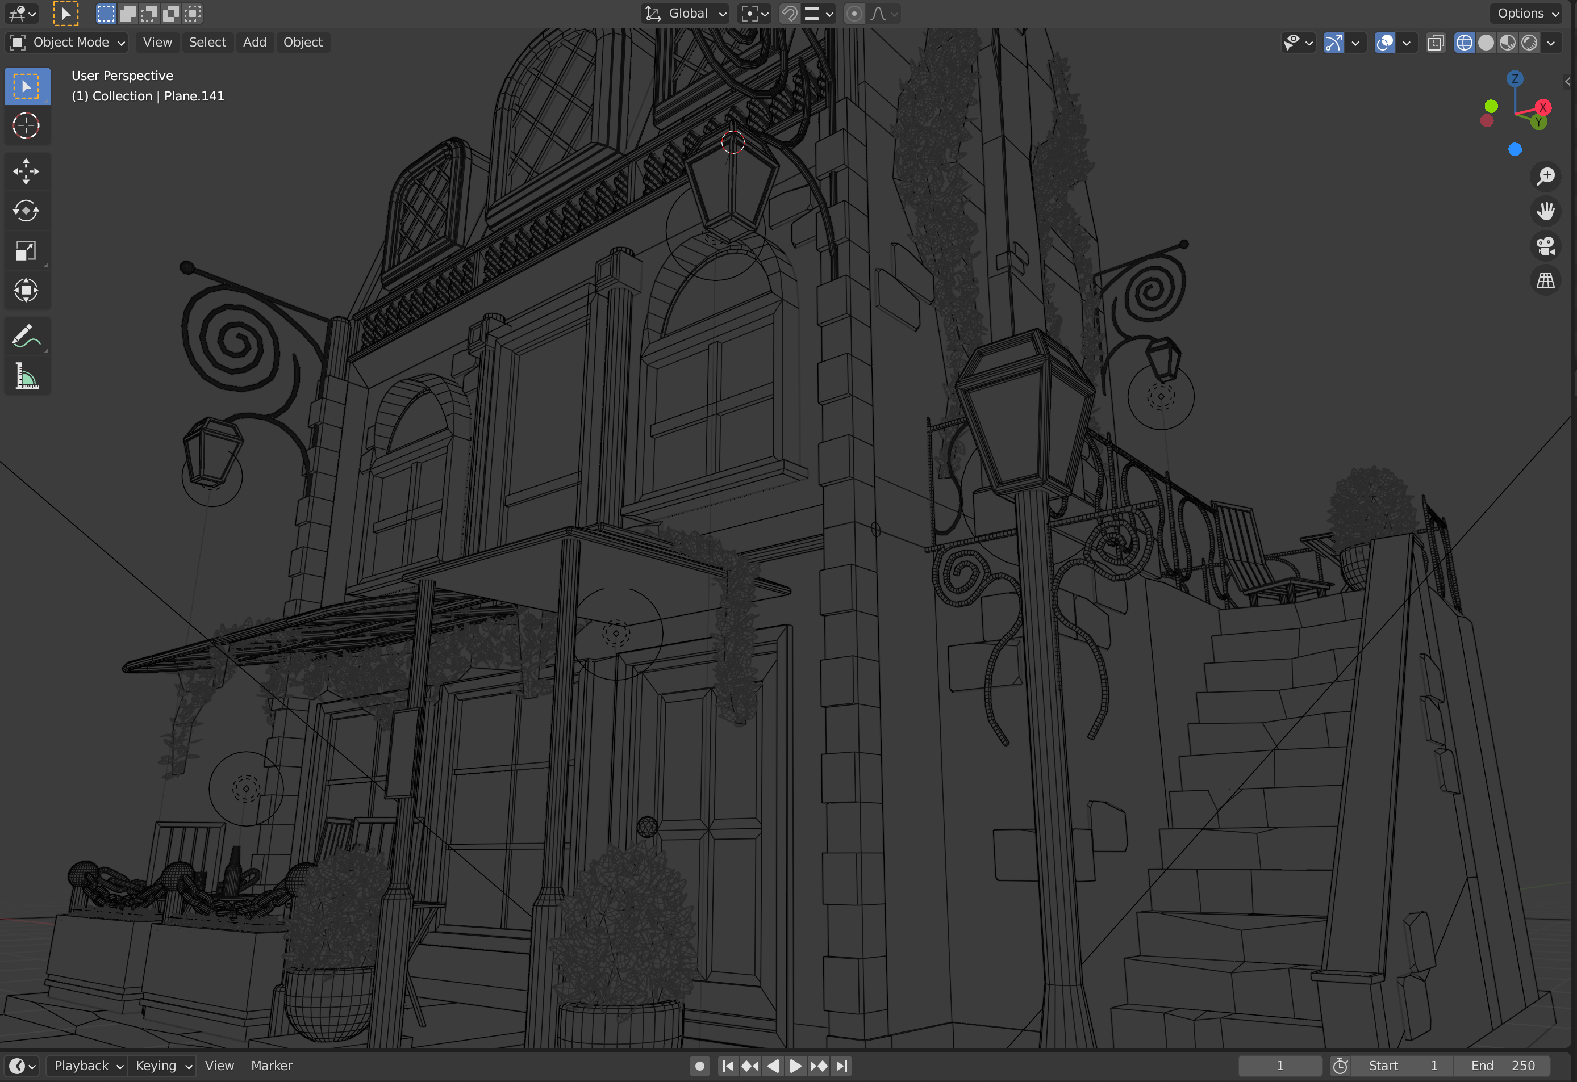The image size is (1577, 1082).
Task: Set selection mode to New (first square icon)
Action: click(106, 14)
